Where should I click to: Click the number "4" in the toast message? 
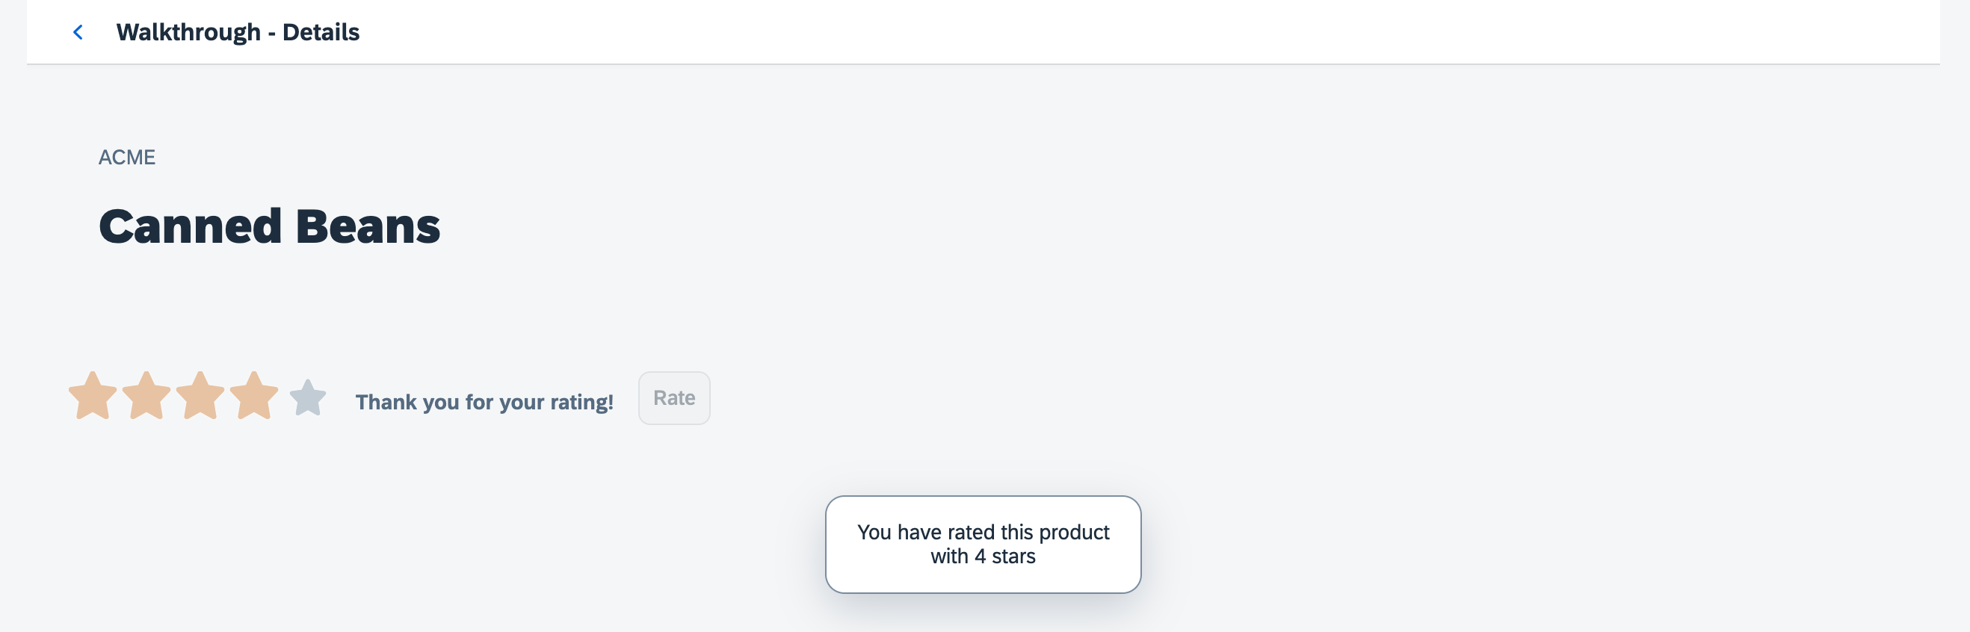coord(980,557)
